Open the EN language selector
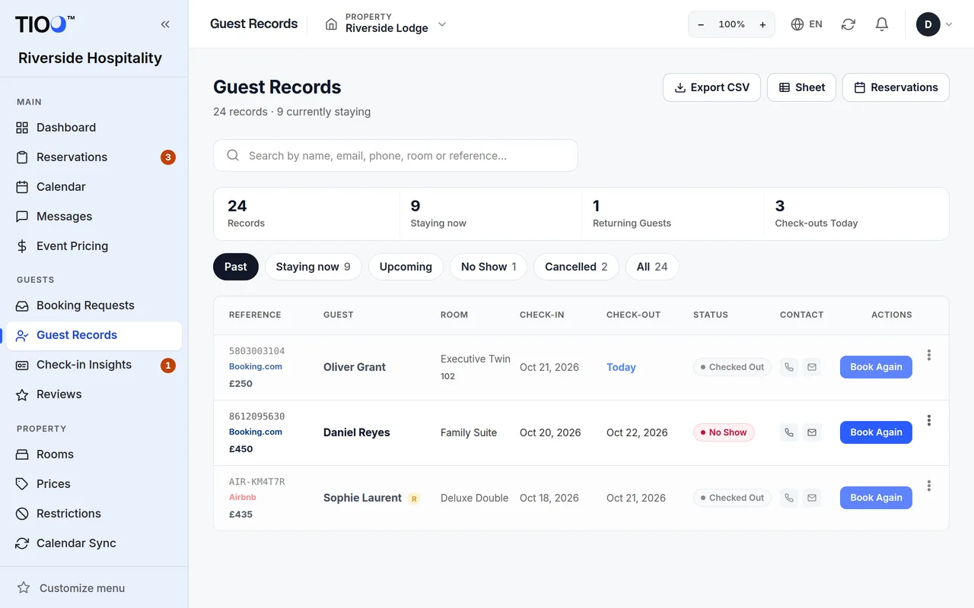 [x=807, y=24]
